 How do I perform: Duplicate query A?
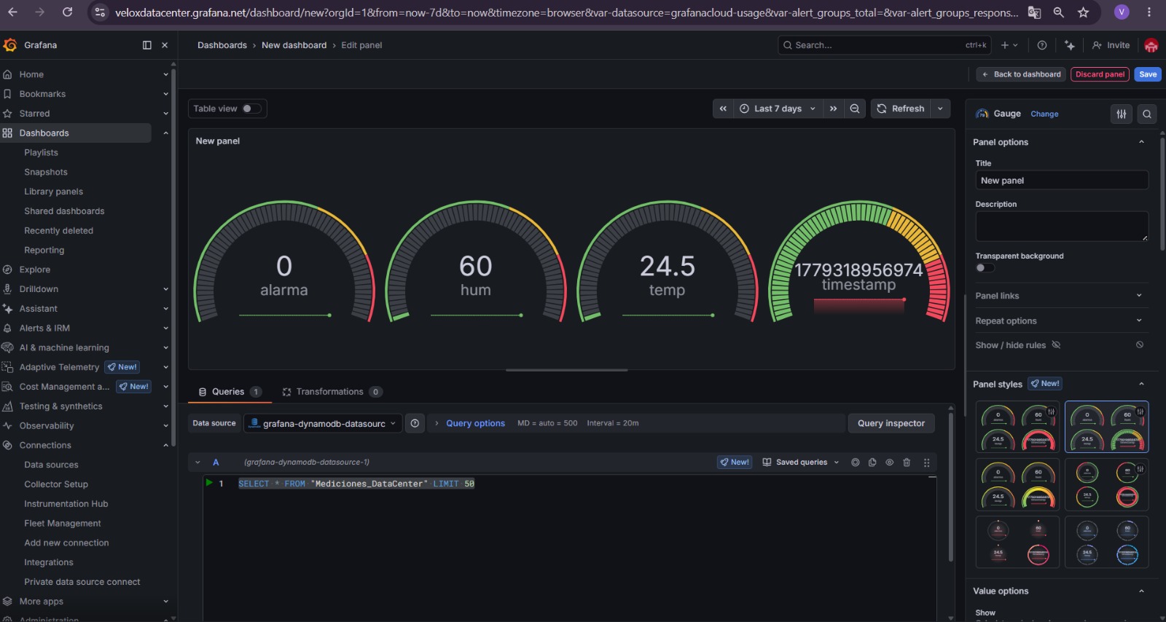[872, 462]
